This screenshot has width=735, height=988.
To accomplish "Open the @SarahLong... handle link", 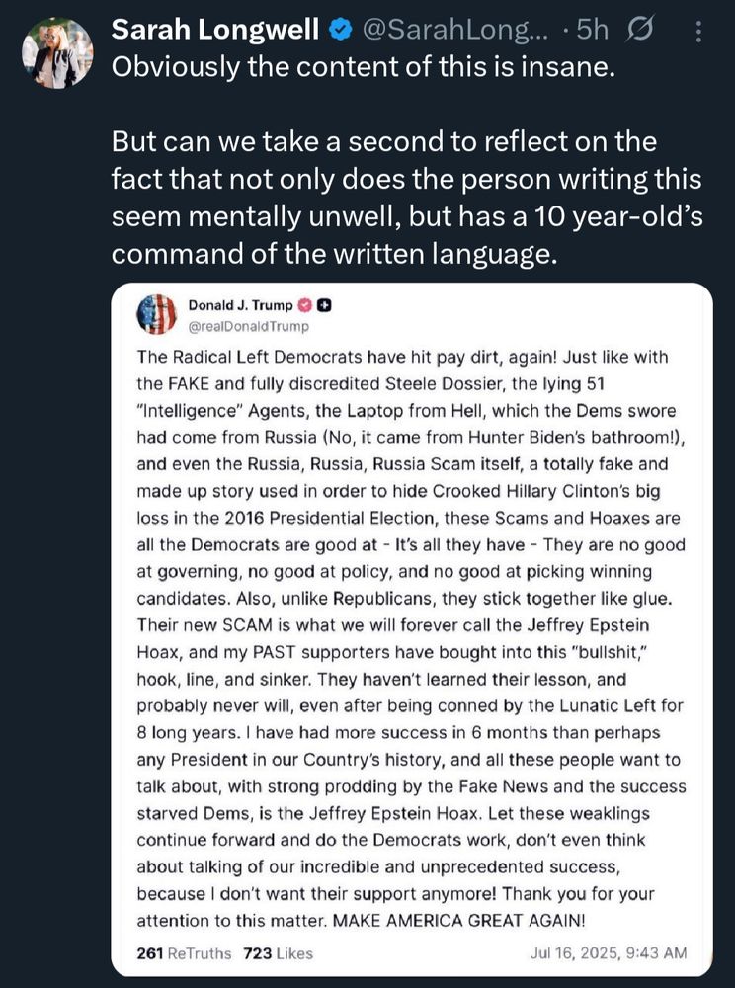I will coord(454,30).
